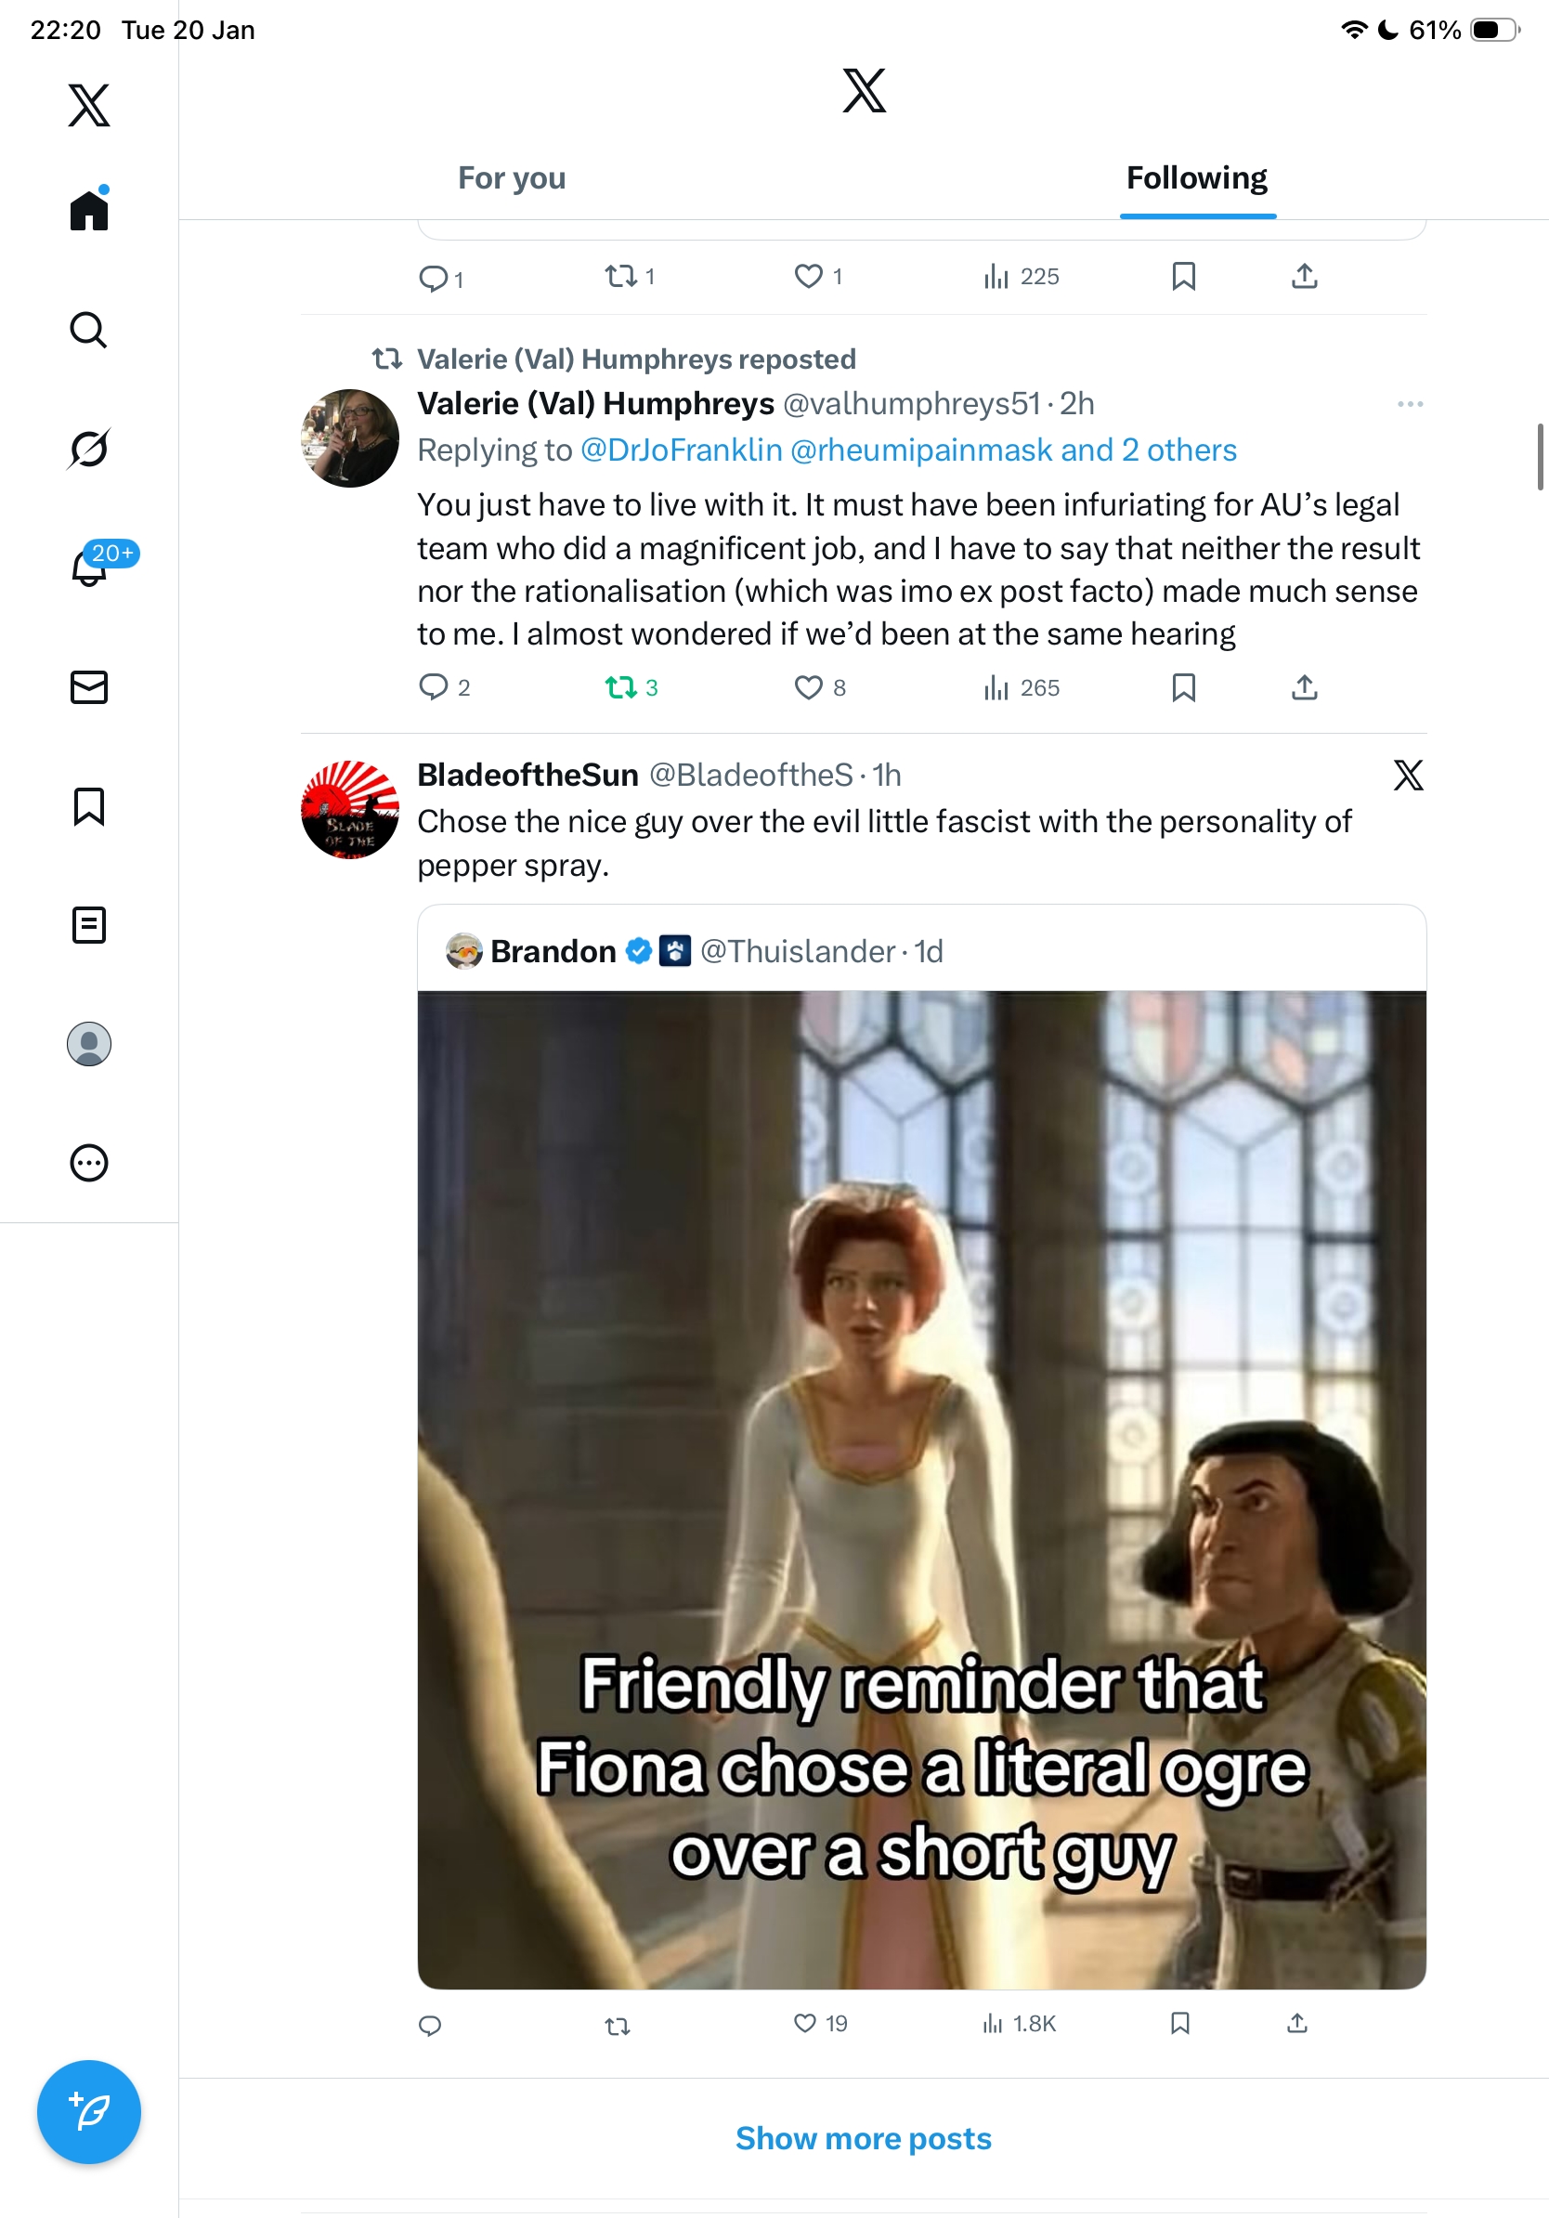Open the Shrek Fiona meme image
This screenshot has height=2218, width=1549.
point(921,1489)
